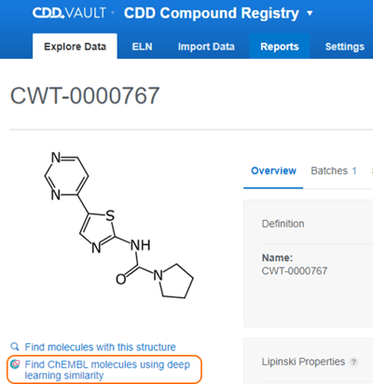The image size is (373, 384).
Task: Select the Overview tab
Action: (x=273, y=171)
